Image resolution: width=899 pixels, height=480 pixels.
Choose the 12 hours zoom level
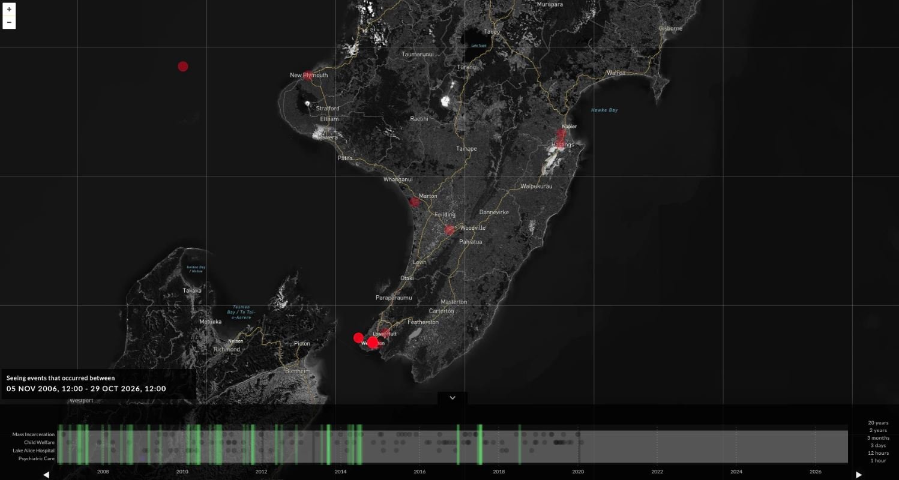click(878, 453)
